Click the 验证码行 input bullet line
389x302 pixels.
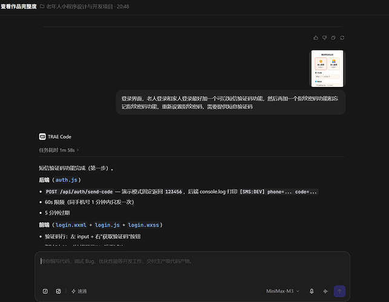(93, 237)
